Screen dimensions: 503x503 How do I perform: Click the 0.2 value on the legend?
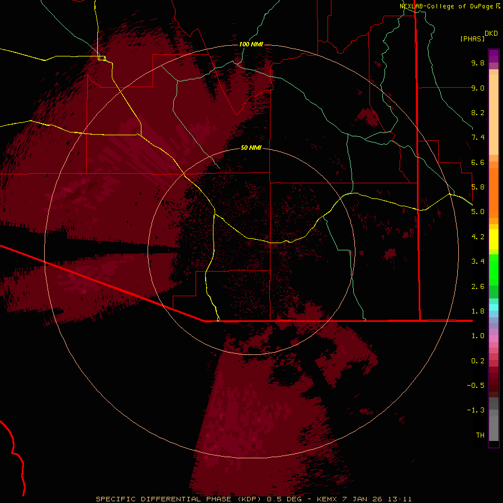pyautogui.click(x=478, y=361)
